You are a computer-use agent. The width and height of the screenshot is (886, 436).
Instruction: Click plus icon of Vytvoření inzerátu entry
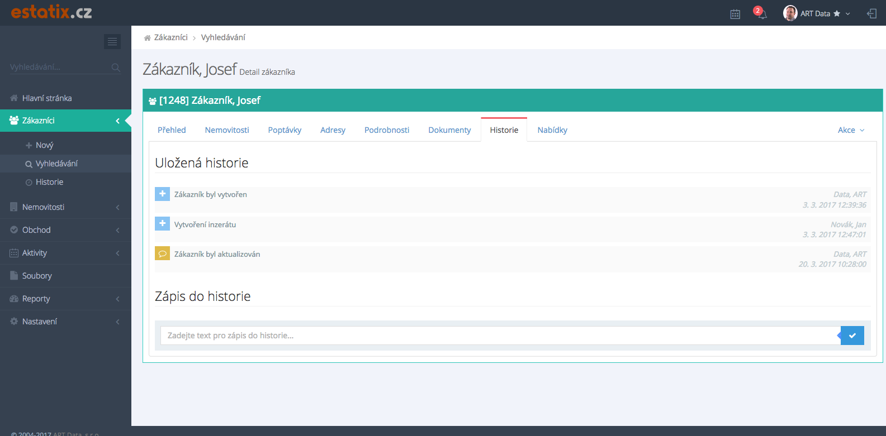[162, 224]
